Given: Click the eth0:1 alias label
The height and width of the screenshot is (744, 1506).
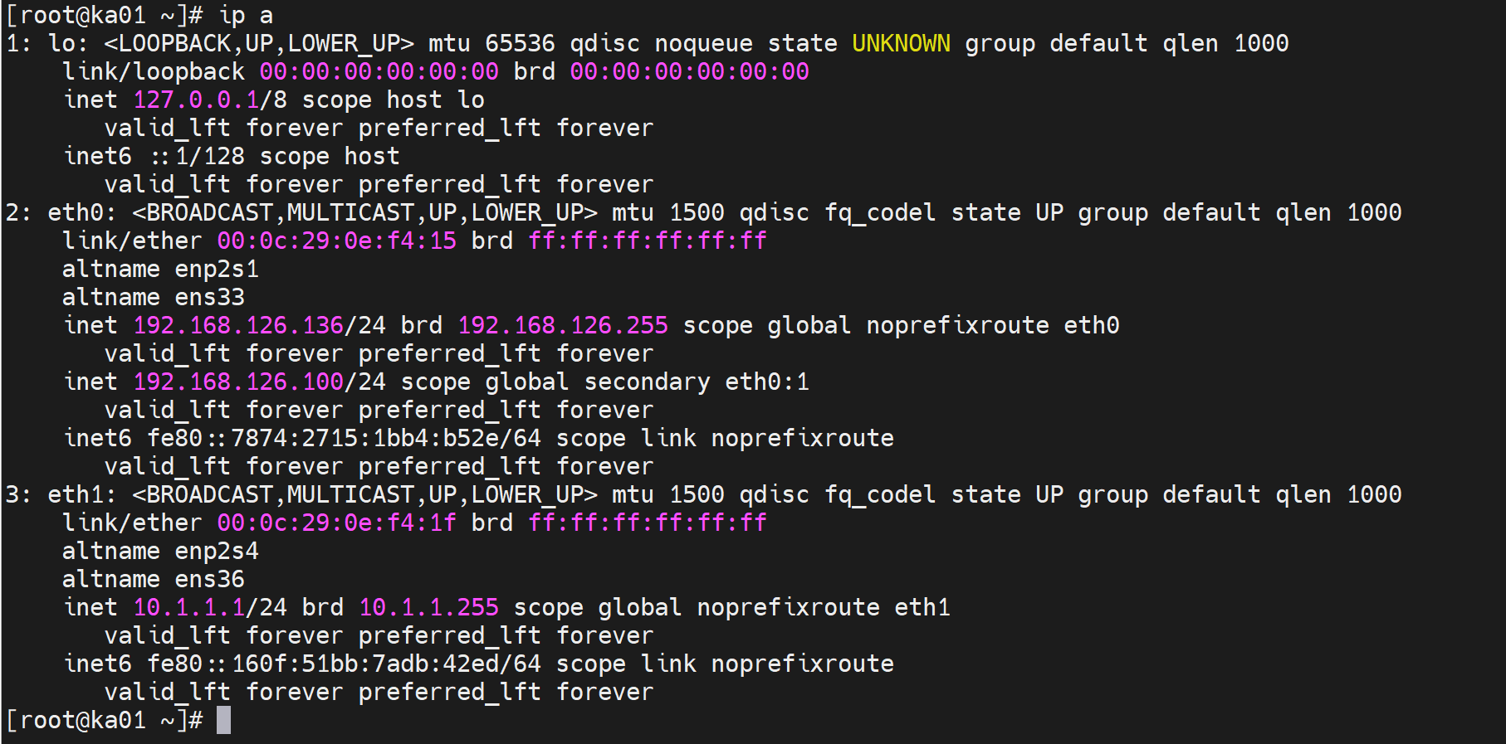Looking at the screenshot, I should tap(766, 382).
